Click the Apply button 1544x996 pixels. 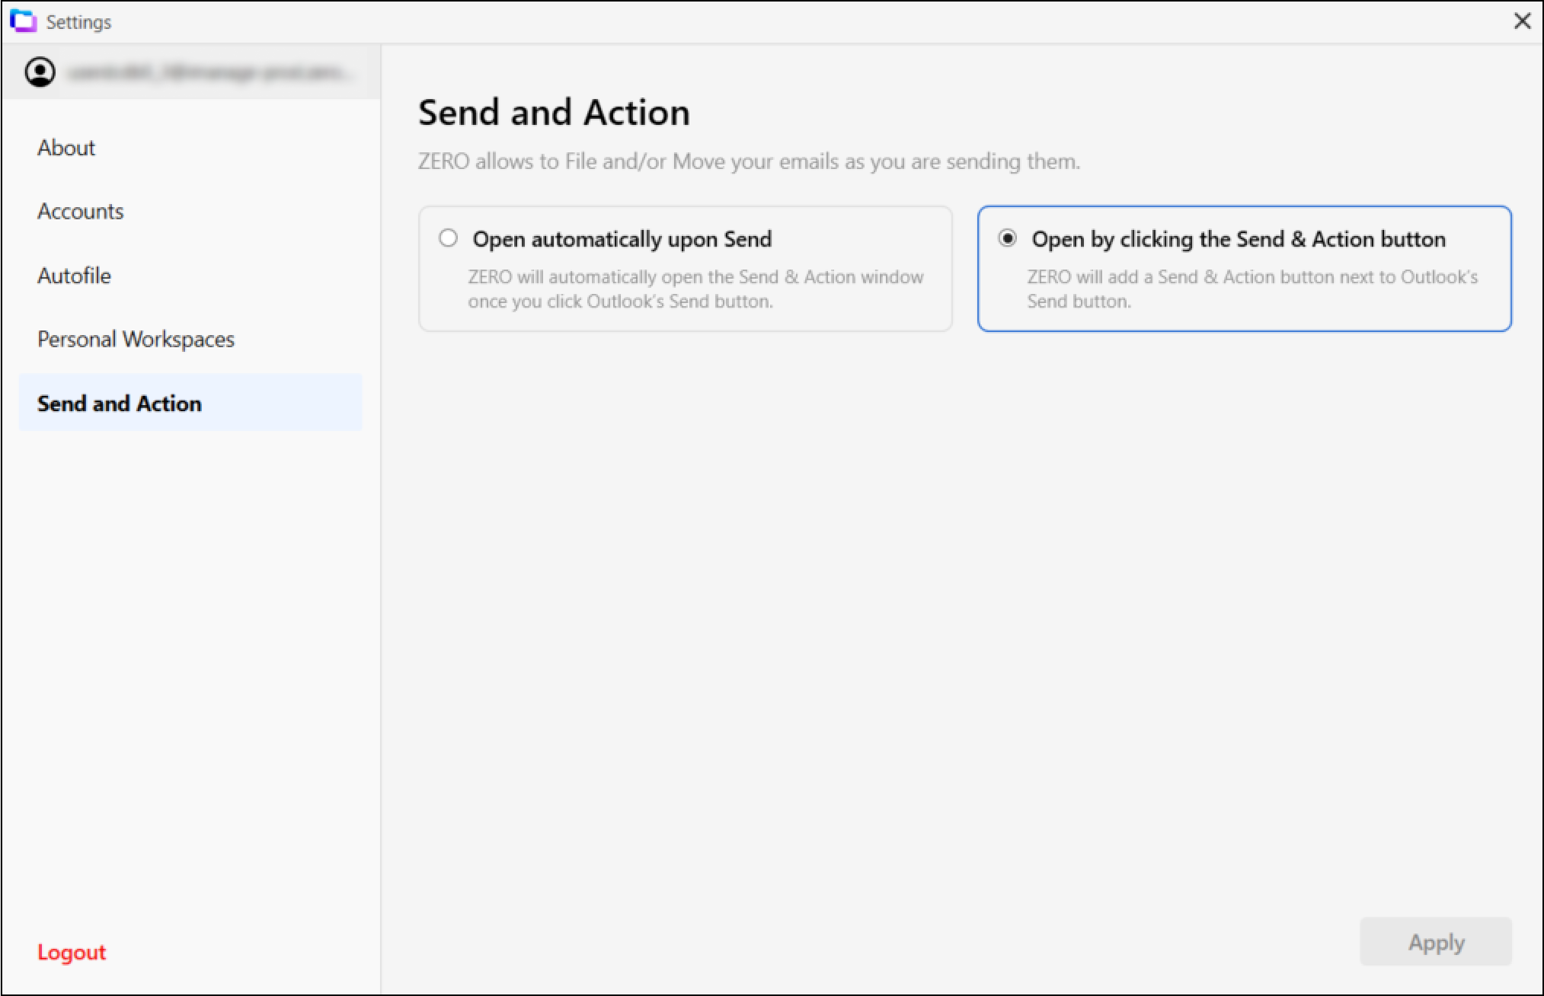click(1436, 942)
